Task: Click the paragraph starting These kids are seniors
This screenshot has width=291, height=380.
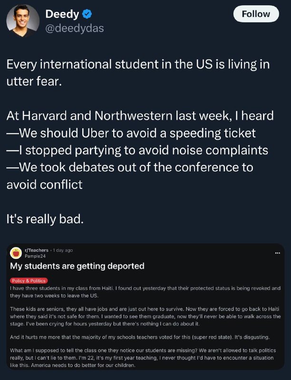Action: click(x=145, y=316)
